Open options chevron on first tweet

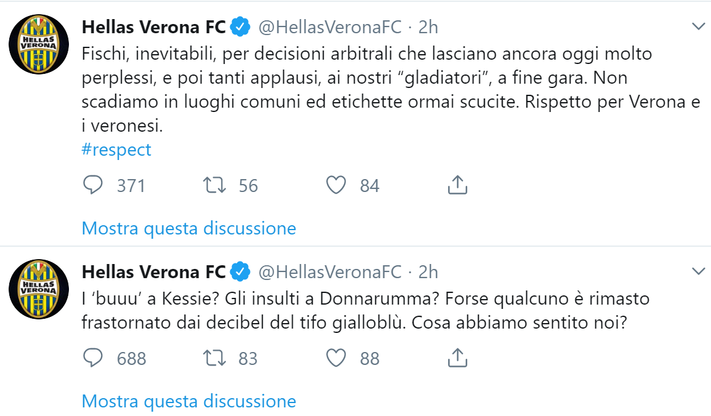698,26
